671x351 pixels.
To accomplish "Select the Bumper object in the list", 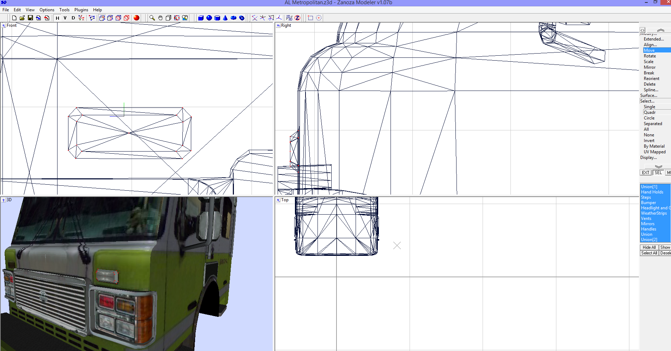I will [x=648, y=203].
